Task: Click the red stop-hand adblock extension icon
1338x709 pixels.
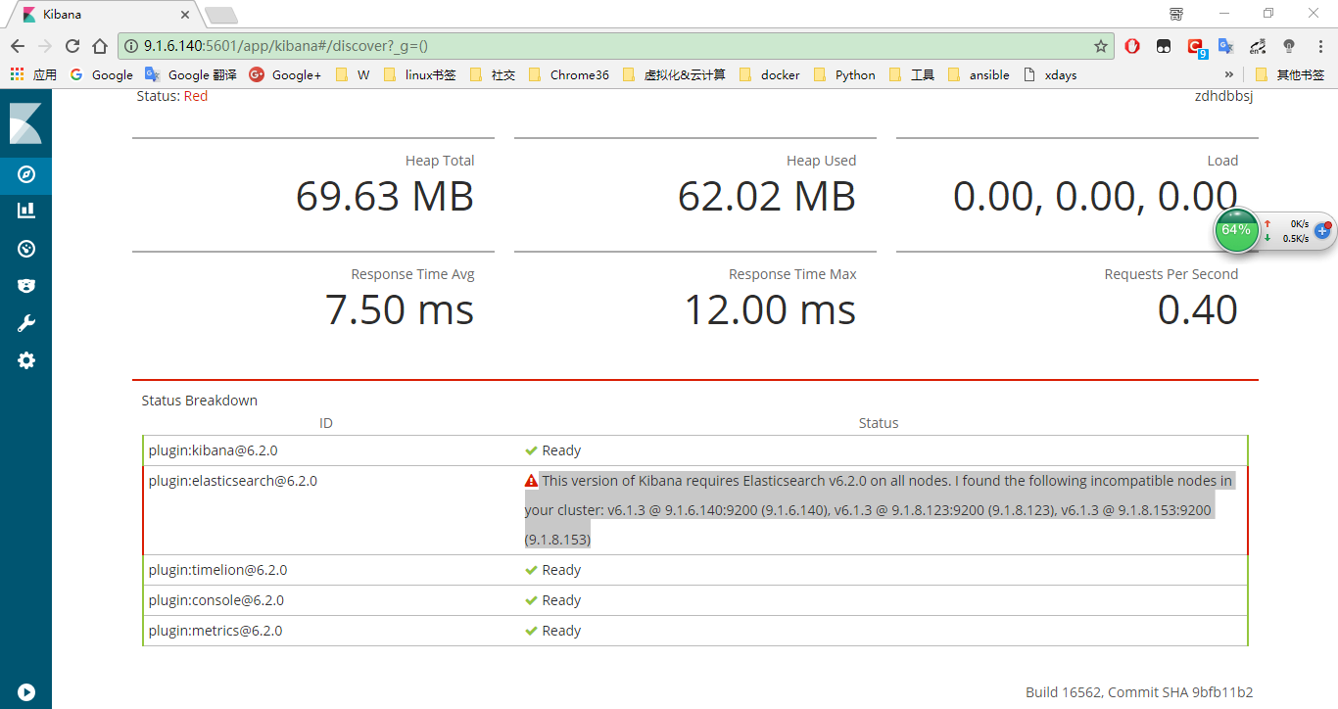Action: click(1132, 46)
